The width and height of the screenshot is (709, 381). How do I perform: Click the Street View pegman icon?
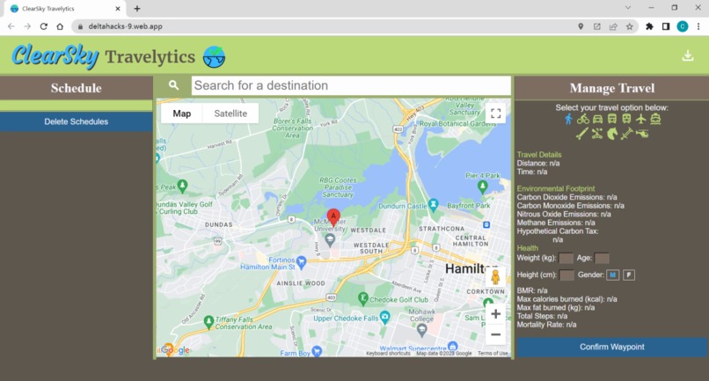coord(495,277)
